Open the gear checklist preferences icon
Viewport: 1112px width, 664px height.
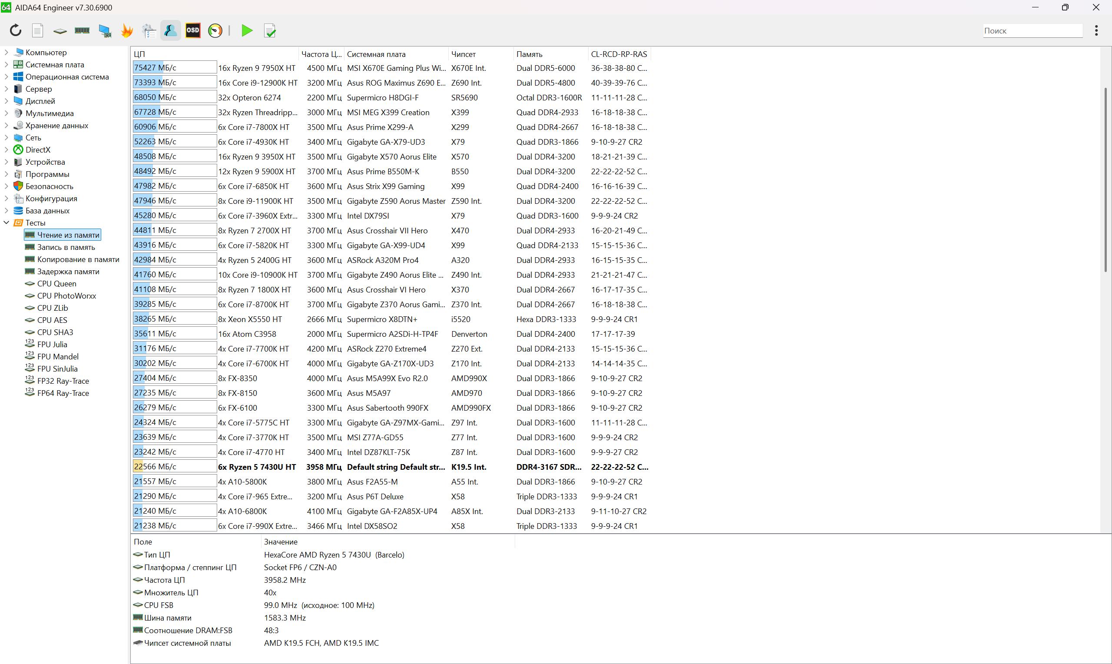coord(149,30)
